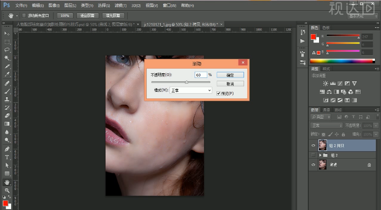This screenshot has width=381, height=210.
Task: Select the Dodge tool
Action: 7,140
